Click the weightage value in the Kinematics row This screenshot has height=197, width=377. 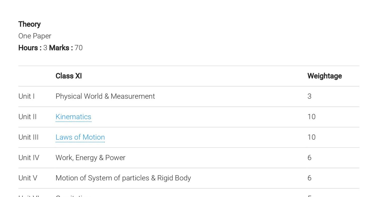[x=311, y=117]
